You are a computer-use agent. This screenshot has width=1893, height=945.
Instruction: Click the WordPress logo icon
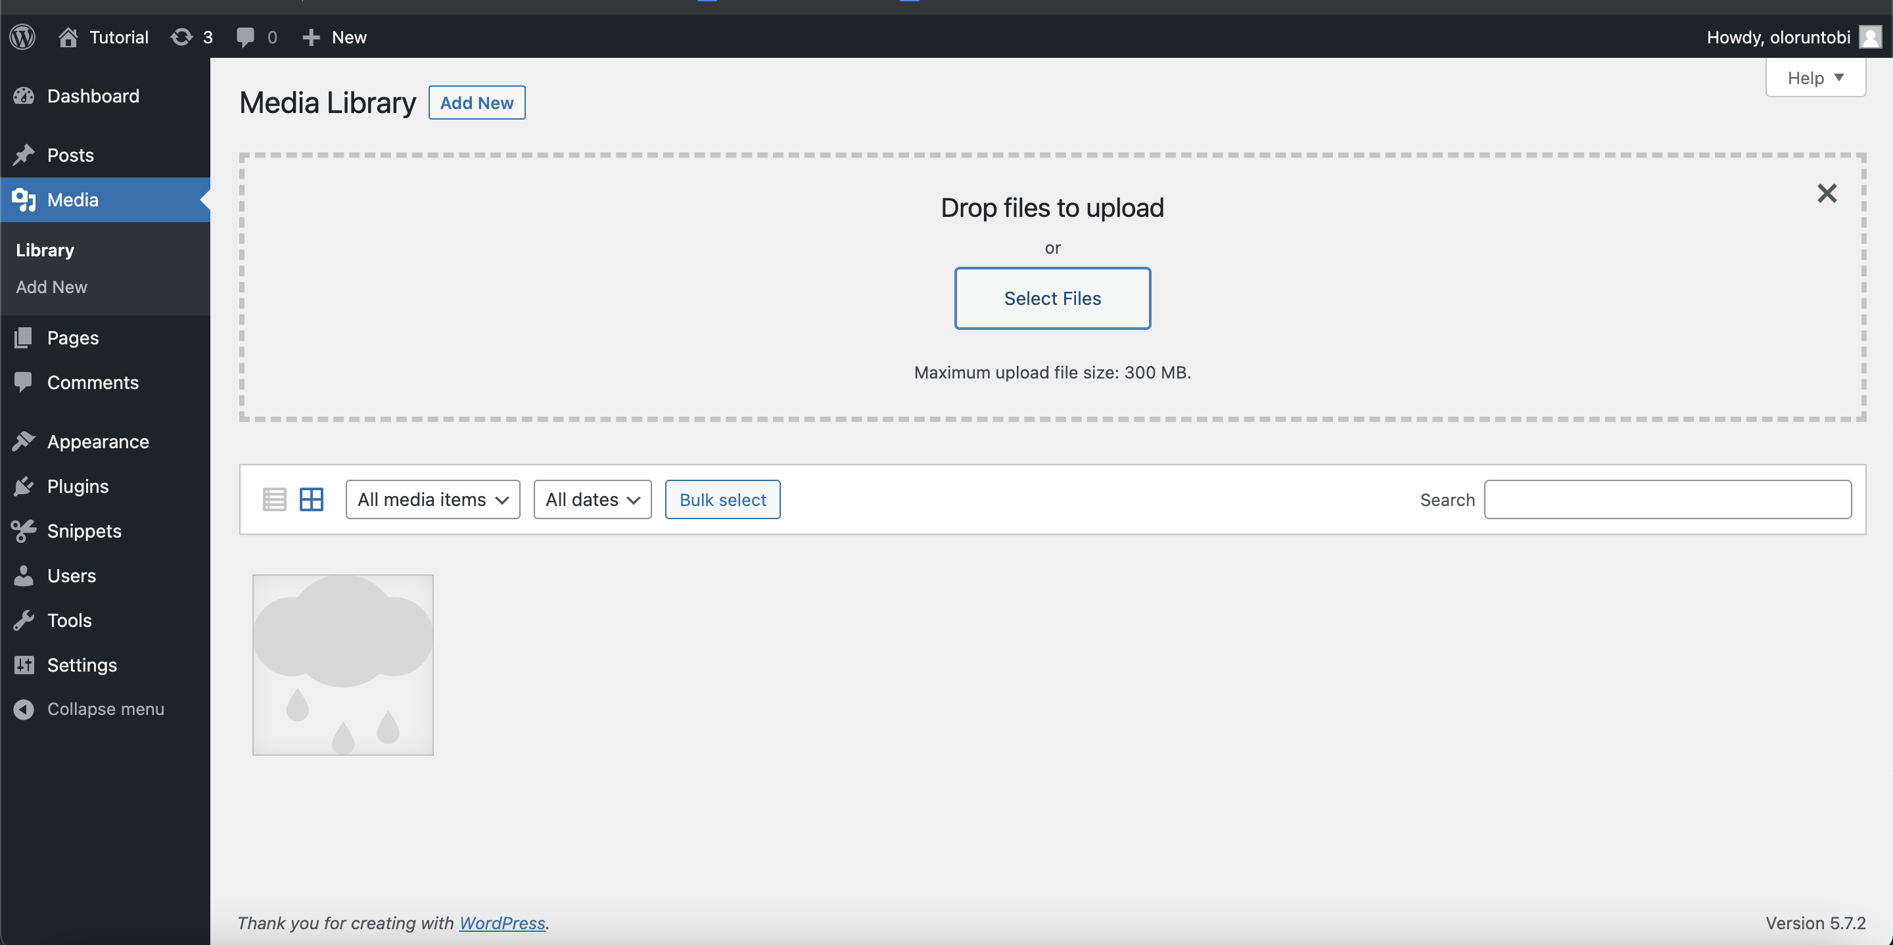(x=23, y=37)
